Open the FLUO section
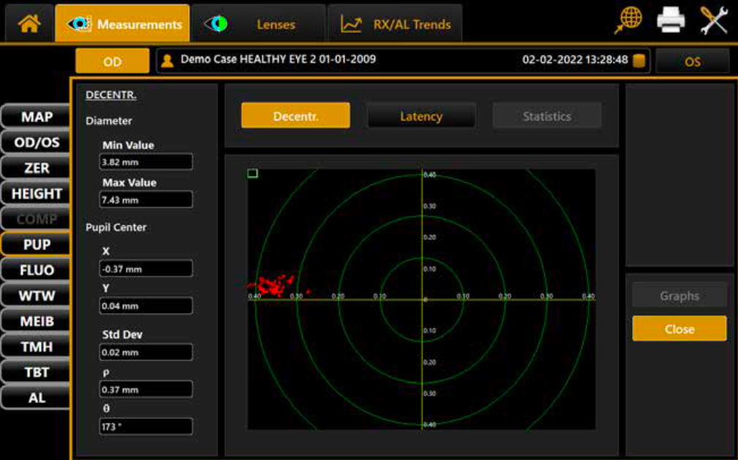This screenshot has width=738, height=460. (37, 270)
